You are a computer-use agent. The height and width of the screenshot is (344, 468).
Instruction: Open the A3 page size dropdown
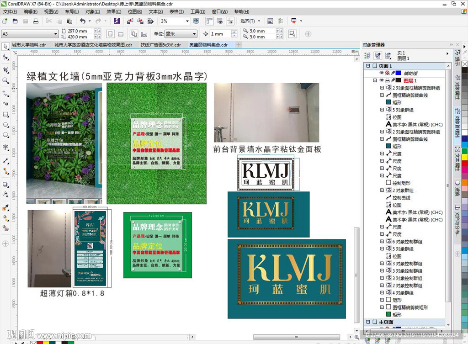[56, 34]
